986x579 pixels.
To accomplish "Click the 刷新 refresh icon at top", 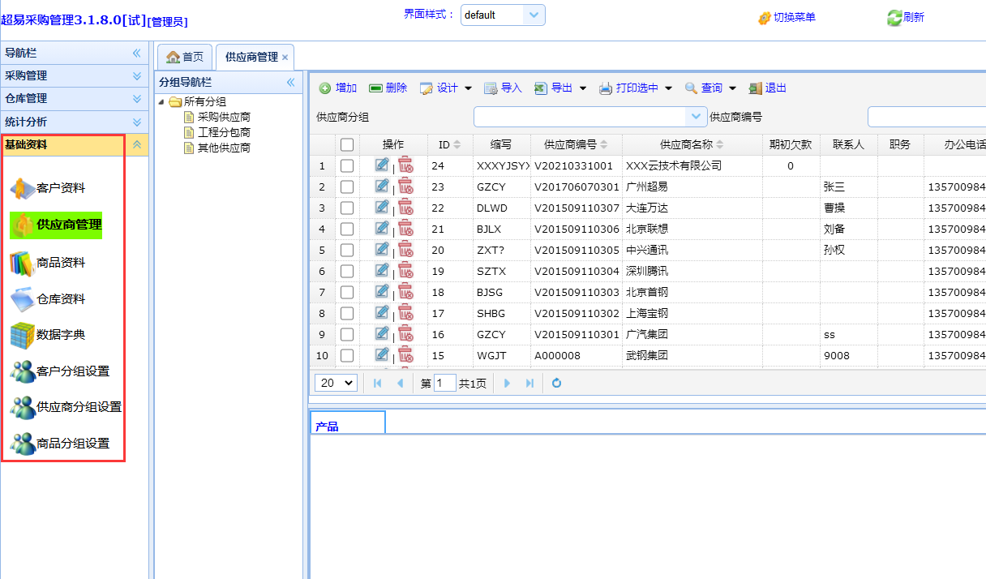I will coord(894,17).
